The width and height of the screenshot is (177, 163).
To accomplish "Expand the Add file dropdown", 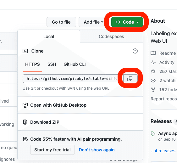I will coord(94,22).
